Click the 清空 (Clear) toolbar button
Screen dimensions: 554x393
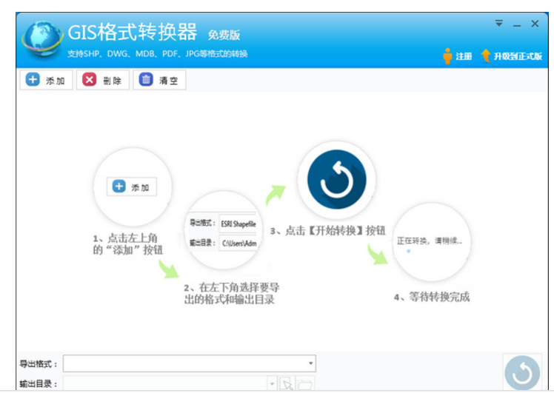pos(158,80)
